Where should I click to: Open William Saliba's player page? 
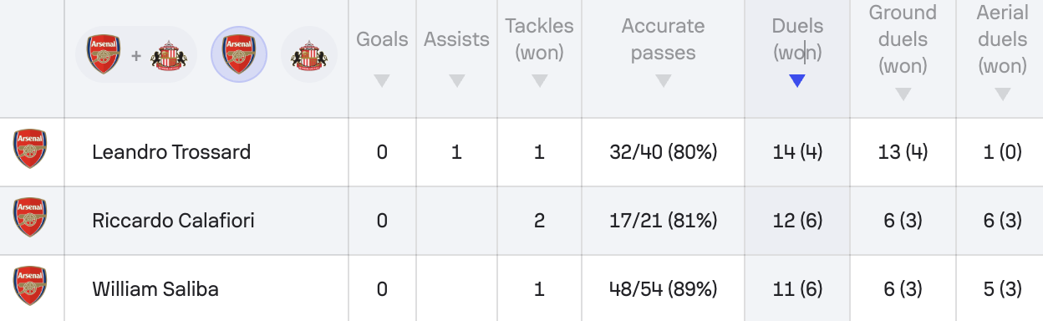[x=155, y=289]
